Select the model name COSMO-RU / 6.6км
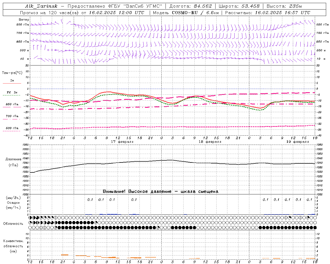 (x=195, y=13)
